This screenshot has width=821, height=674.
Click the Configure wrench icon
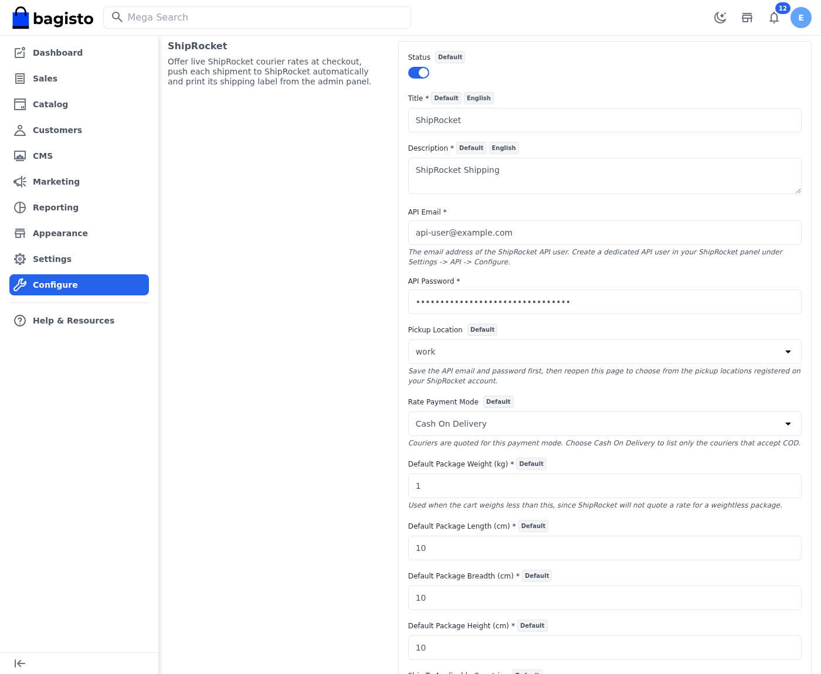click(20, 285)
